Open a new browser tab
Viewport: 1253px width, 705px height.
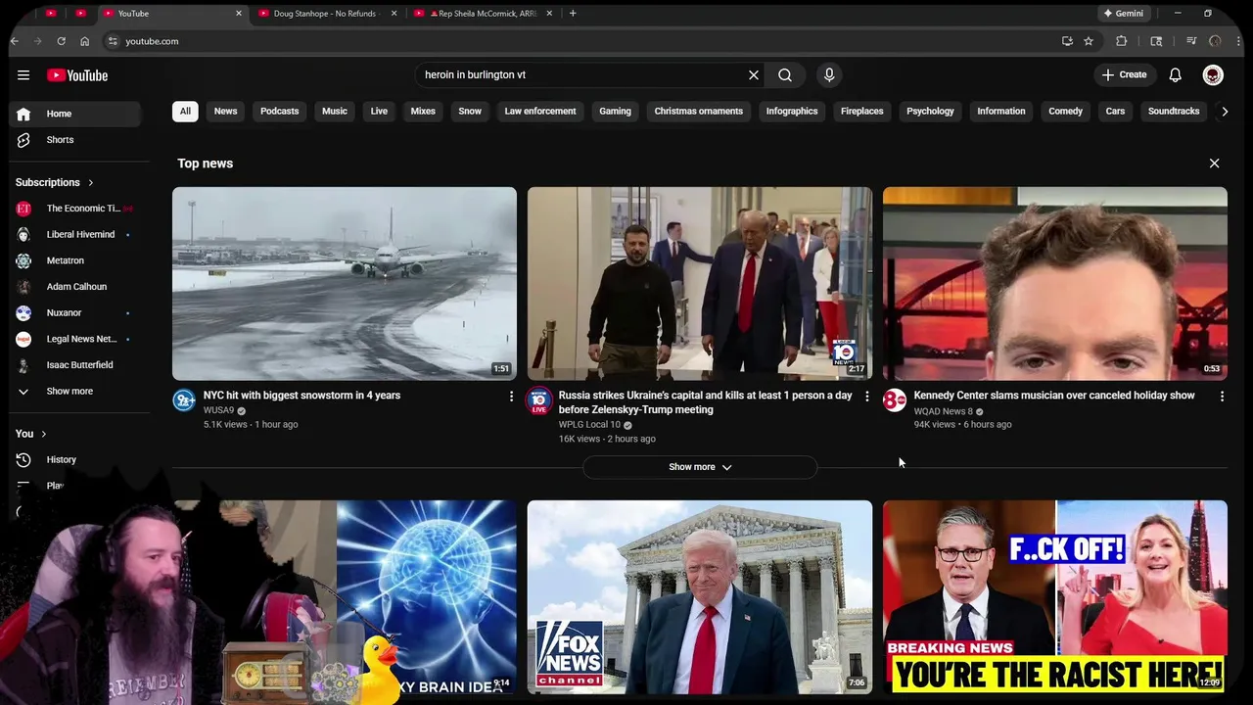[573, 13]
